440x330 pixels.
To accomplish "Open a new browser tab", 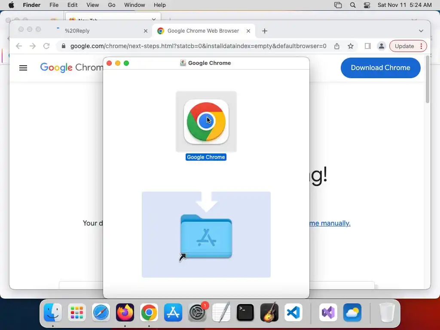I will click(265, 31).
